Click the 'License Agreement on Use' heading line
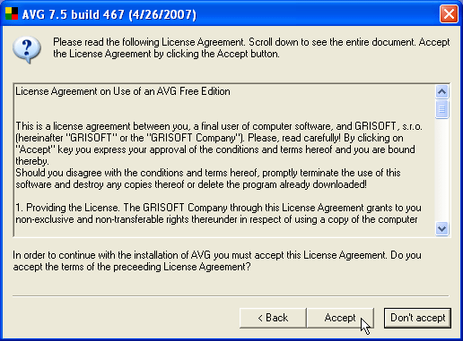The width and height of the screenshot is (463, 341). point(123,91)
